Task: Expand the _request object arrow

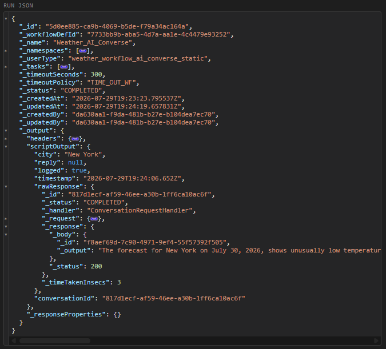Action: tap(6, 219)
